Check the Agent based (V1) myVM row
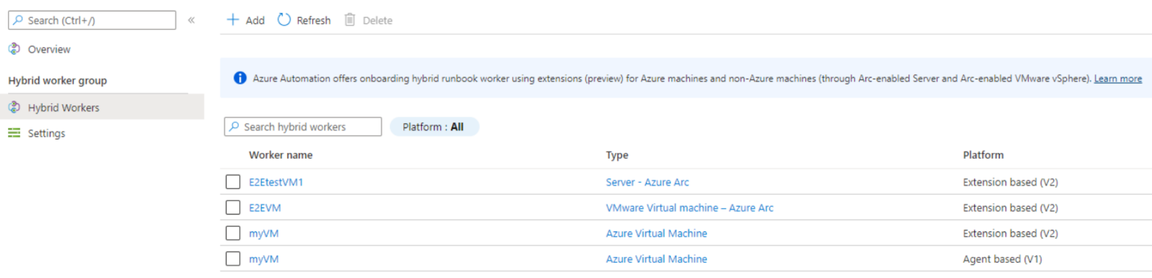This screenshot has height=278, width=1152. (x=233, y=259)
